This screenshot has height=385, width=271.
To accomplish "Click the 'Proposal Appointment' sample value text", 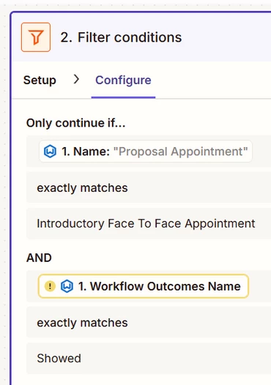I will tap(181, 152).
